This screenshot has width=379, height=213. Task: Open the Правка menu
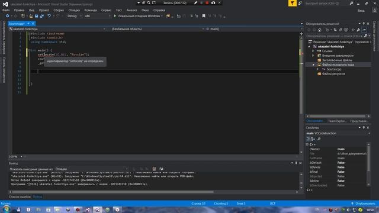tap(19, 10)
